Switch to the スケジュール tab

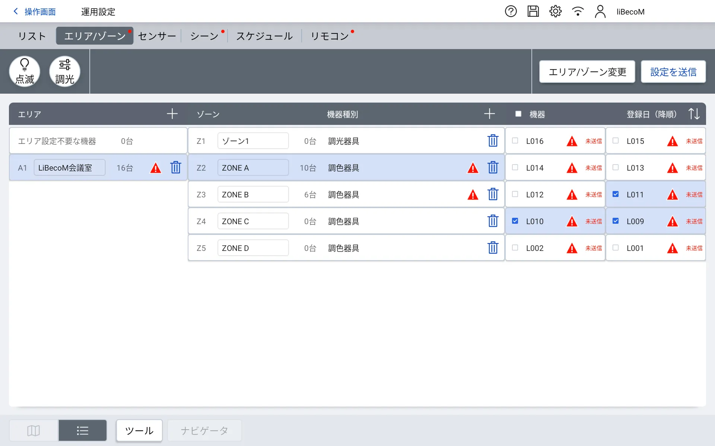coord(264,36)
